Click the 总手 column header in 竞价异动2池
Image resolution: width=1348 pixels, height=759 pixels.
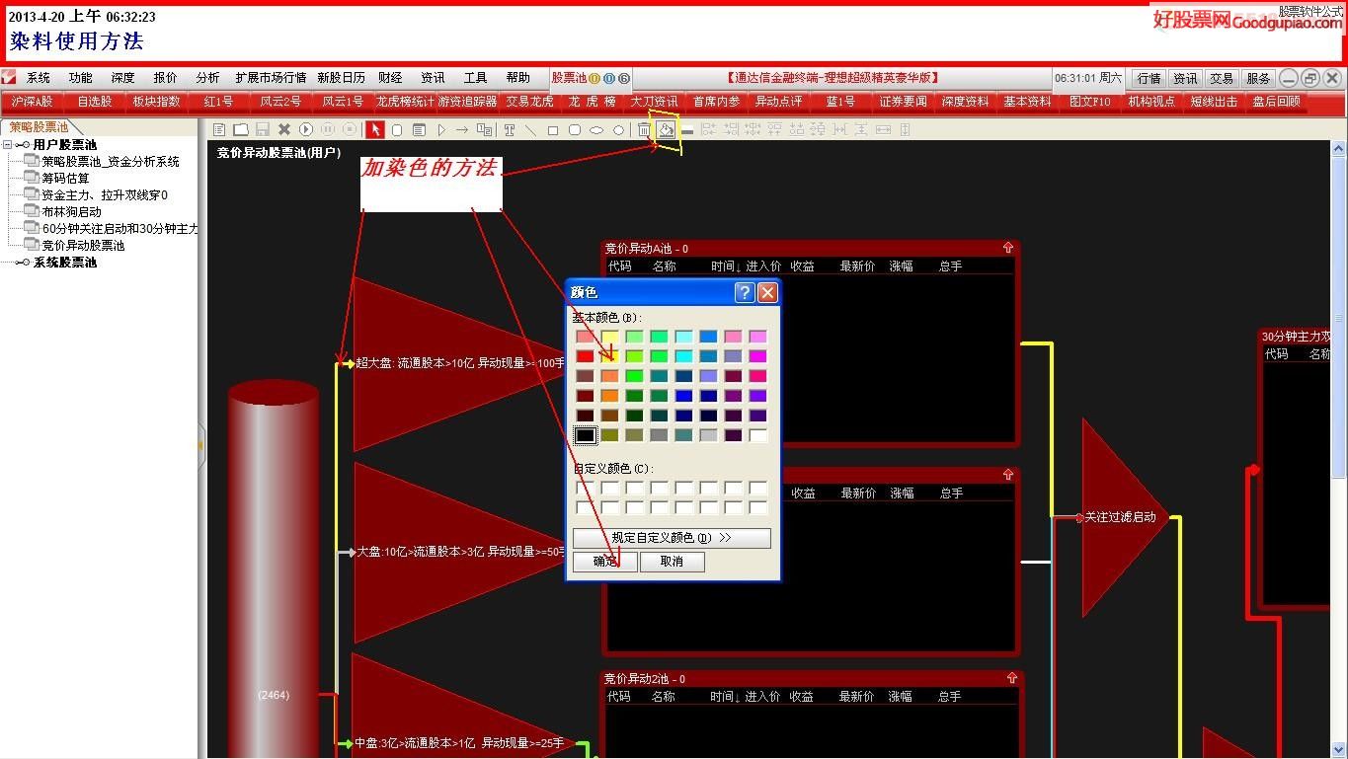(950, 697)
